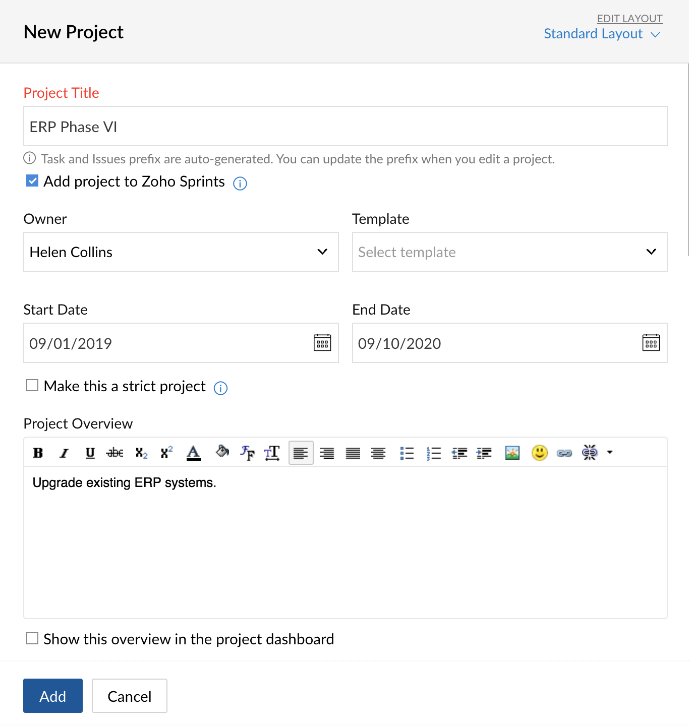Uncheck Add project to Zoho Sprints
Viewport: 689px width, 726px height.
tap(32, 180)
